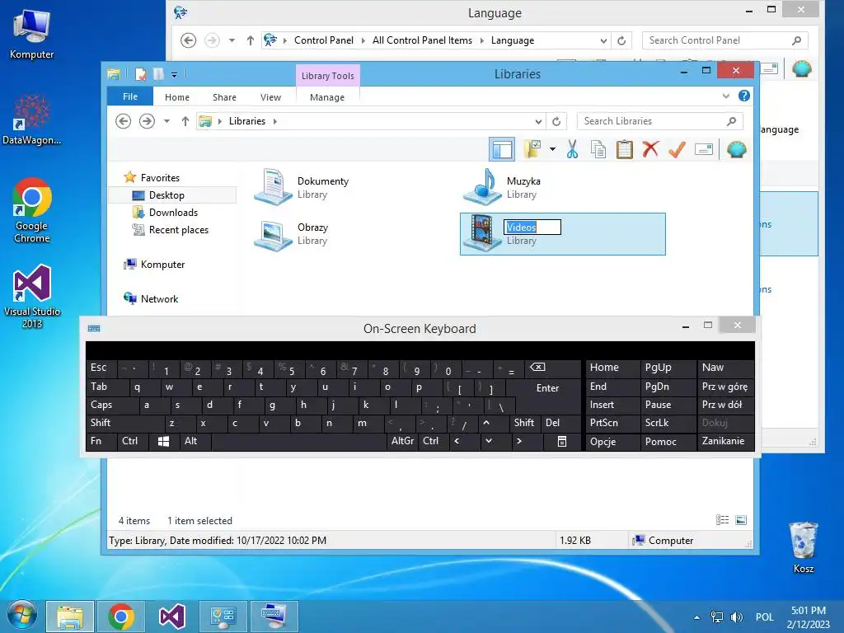Open Downloads in Favorites
This screenshot has width=844, height=633.
click(173, 212)
